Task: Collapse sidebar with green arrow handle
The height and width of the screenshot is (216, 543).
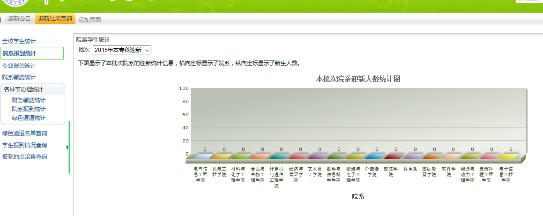Action: [x=67, y=147]
